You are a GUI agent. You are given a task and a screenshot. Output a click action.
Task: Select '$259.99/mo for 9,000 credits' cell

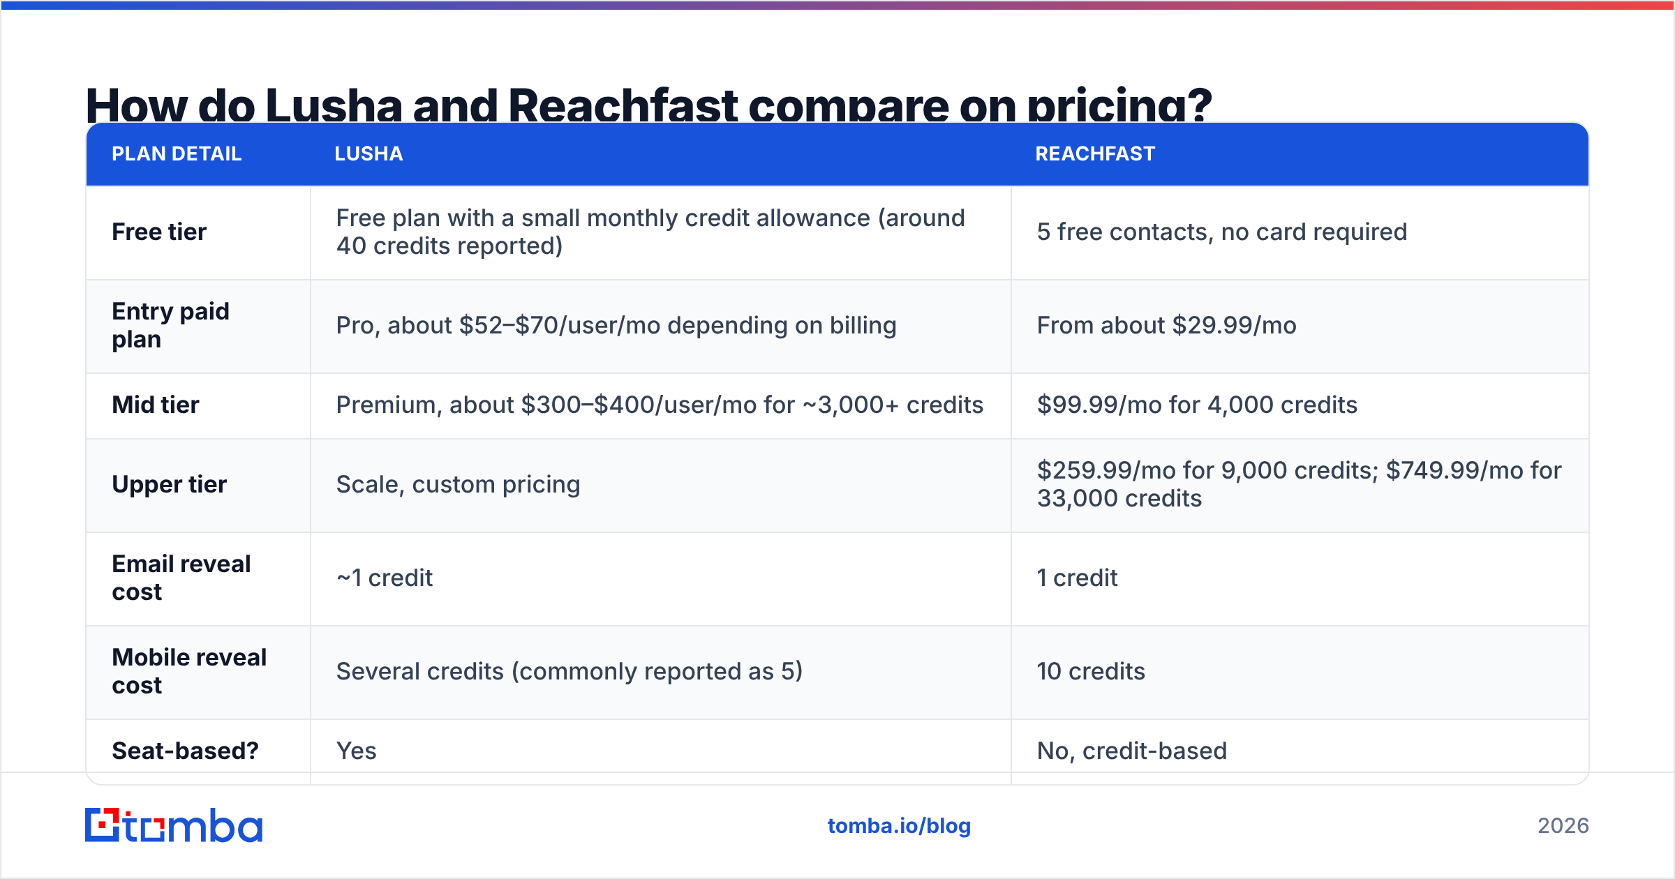[x=1299, y=484]
